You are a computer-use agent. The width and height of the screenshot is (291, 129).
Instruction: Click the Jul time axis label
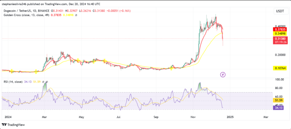pyautogui.click(x=119, y=117)
